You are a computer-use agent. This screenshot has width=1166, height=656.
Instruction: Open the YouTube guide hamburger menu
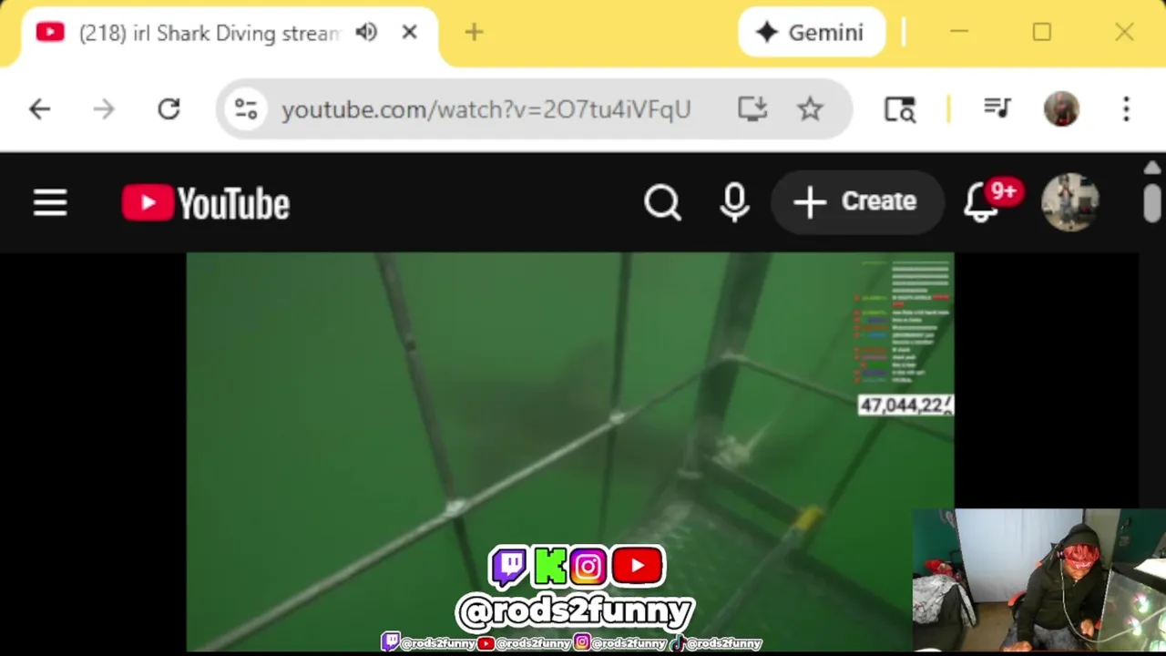coord(50,202)
